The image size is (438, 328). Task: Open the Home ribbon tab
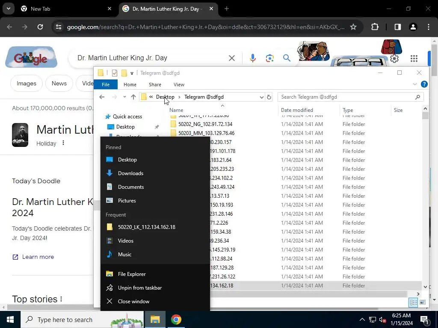(130, 85)
